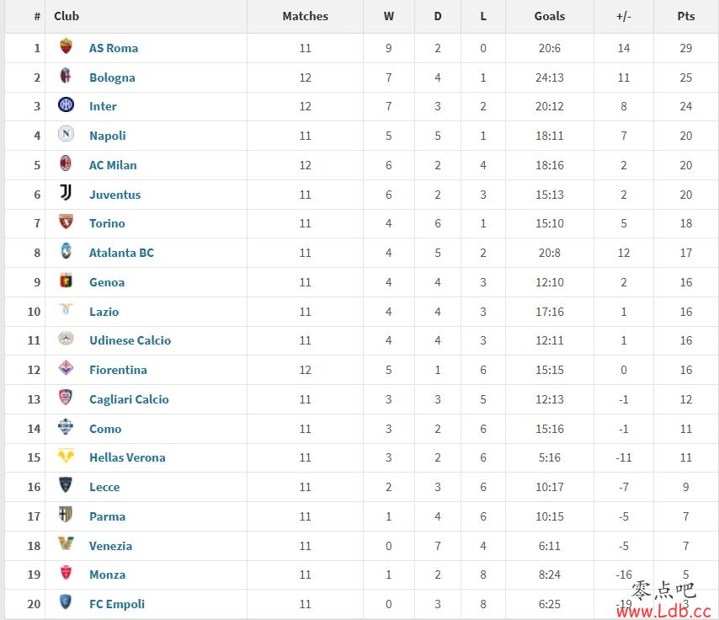Open the AC Milan club link
The height and width of the screenshot is (620, 719).
tap(113, 165)
